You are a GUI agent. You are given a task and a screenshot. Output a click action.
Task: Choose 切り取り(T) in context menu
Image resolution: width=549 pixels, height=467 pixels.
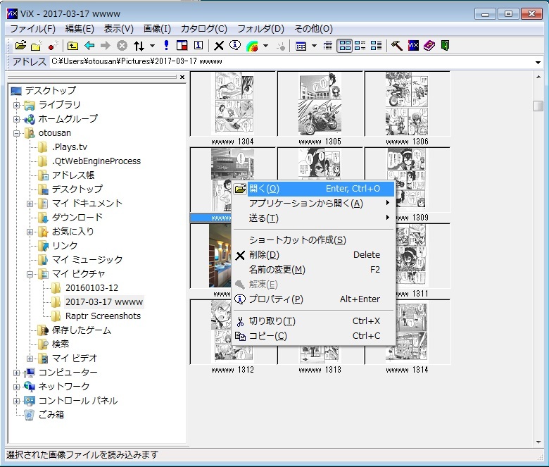coord(313,321)
